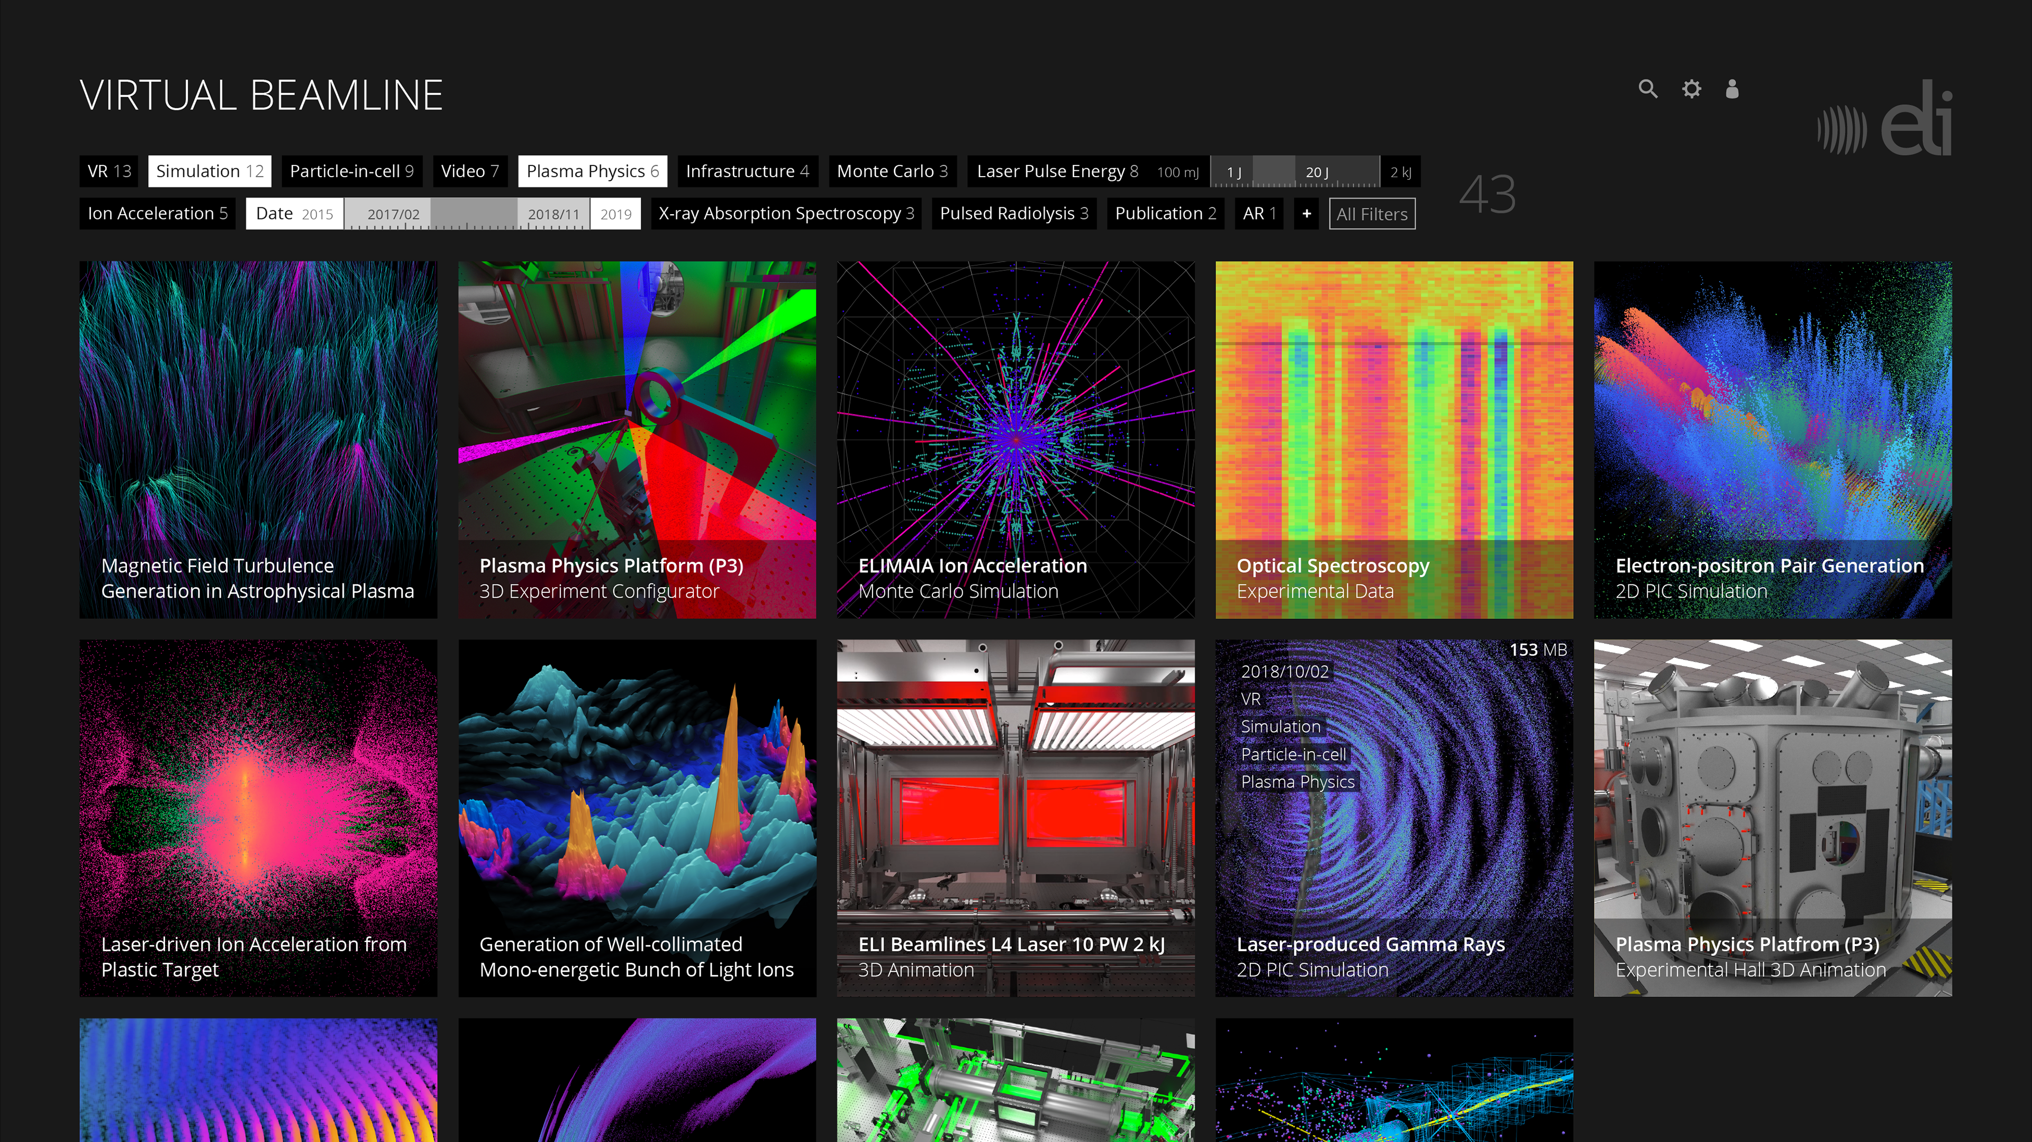Click 2018/10/02 date on Gamma Rays tile
Image resolution: width=2032 pixels, height=1142 pixels.
pyautogui.click(x=1285, y=672)
